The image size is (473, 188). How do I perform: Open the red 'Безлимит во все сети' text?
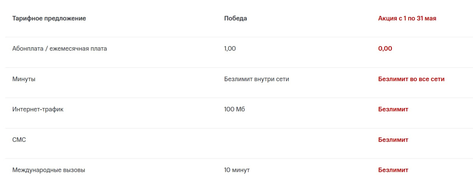click(411, 79)
